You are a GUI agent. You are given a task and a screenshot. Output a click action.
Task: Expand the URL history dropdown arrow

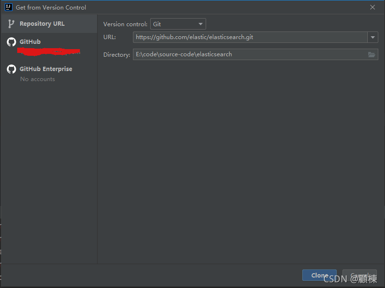[373, 37]
